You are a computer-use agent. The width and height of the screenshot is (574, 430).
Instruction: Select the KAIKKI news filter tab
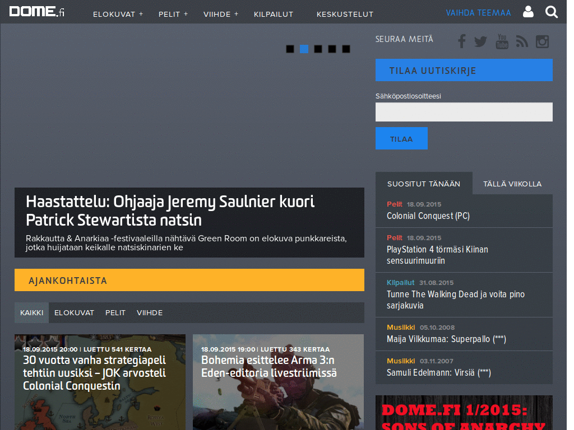point(31,312)
